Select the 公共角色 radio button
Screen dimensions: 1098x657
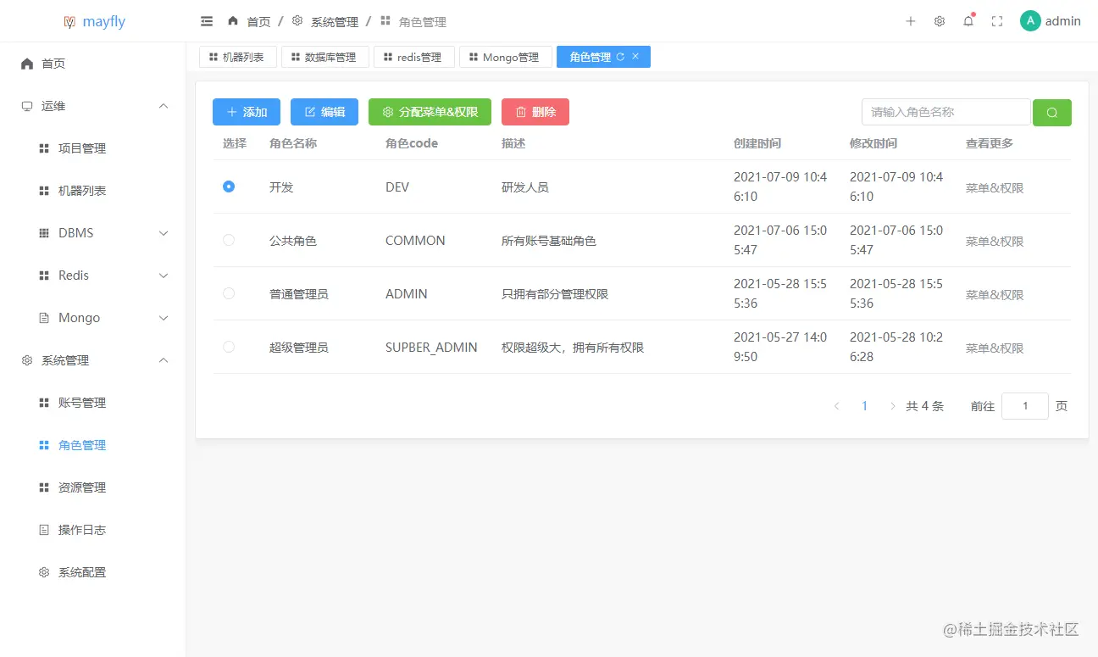[x=228, y=240]
